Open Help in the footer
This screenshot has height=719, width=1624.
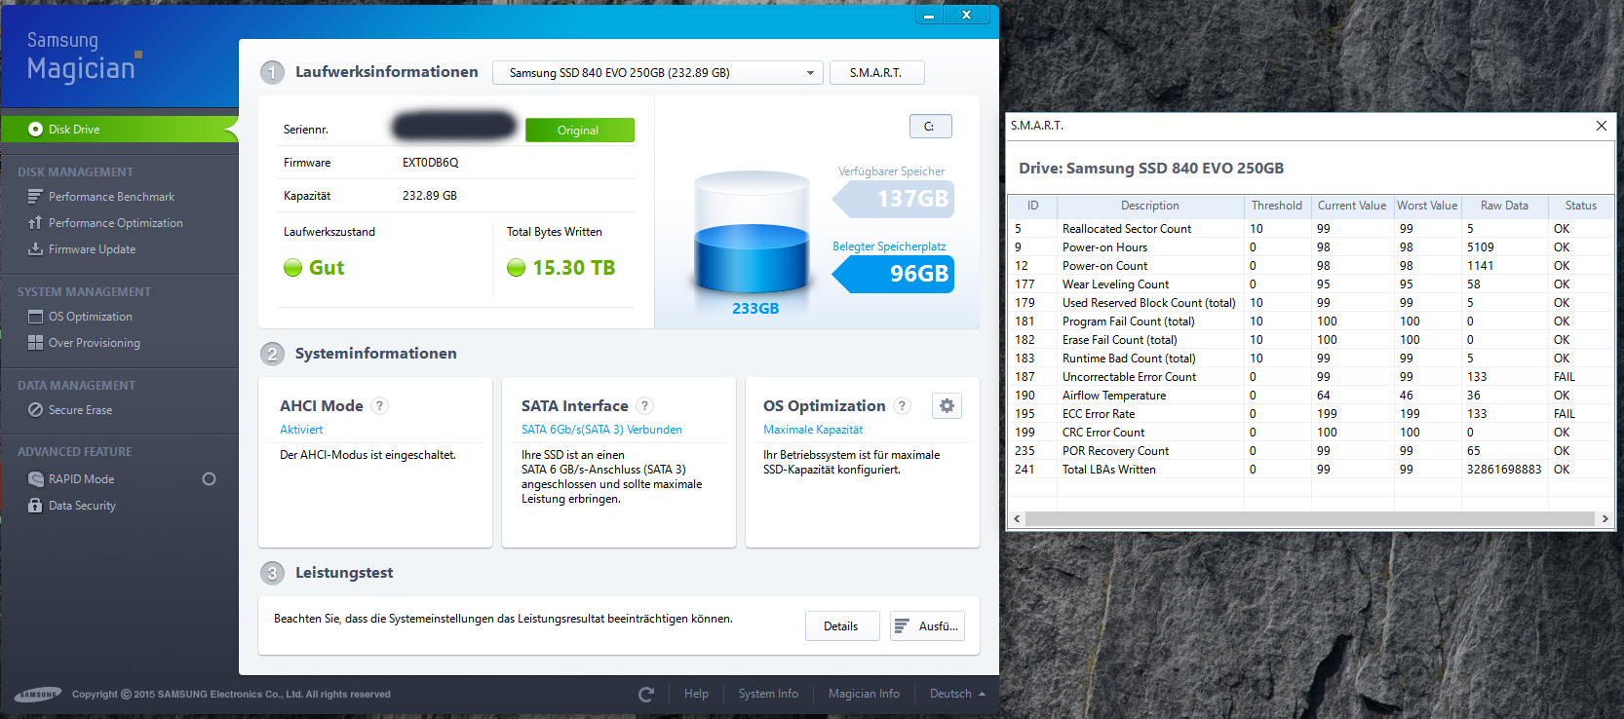(696, 694)
